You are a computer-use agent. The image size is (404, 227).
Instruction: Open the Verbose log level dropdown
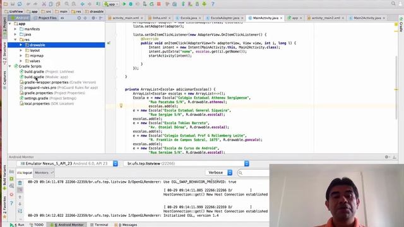[x=219, y=172]
